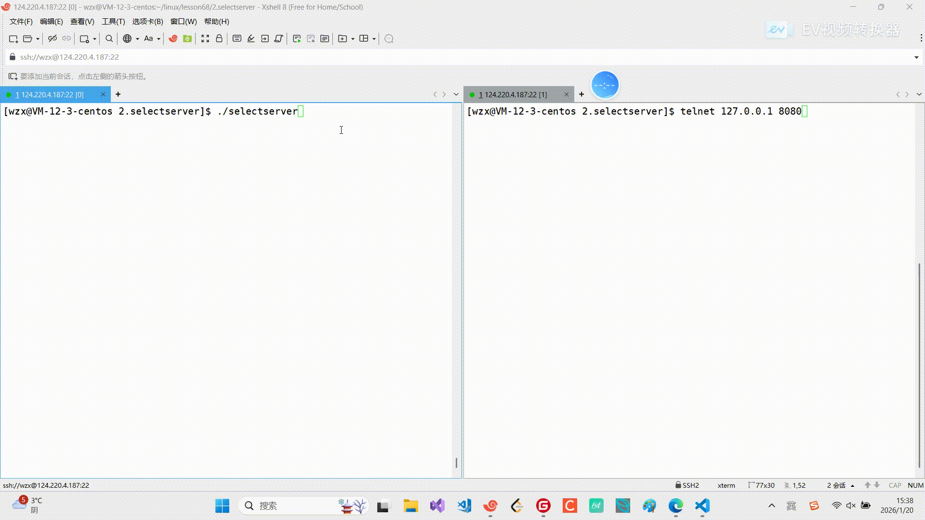This screenshot has width=925, height=520.
Task: Click the fullscreen toolbar icon
Action: click(205, 39)
